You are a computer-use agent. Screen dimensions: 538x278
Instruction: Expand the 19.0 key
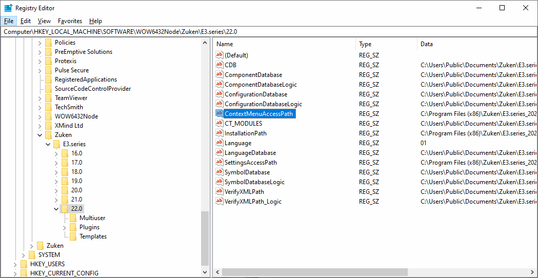pos(56,181)
